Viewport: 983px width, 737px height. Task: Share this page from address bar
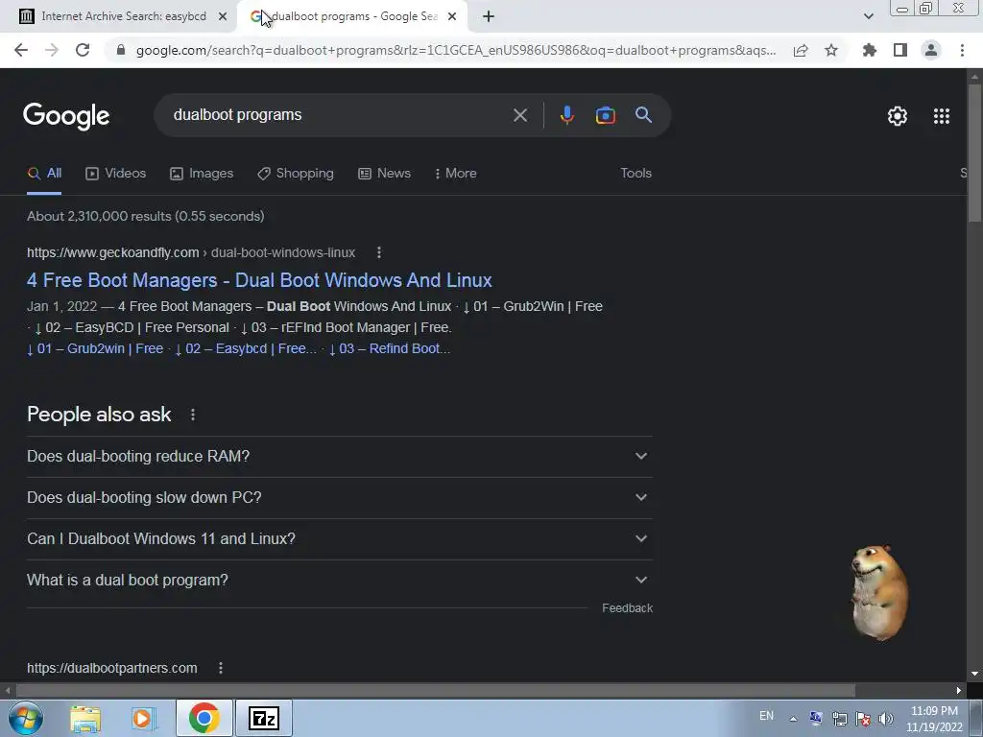coord(801,50)
